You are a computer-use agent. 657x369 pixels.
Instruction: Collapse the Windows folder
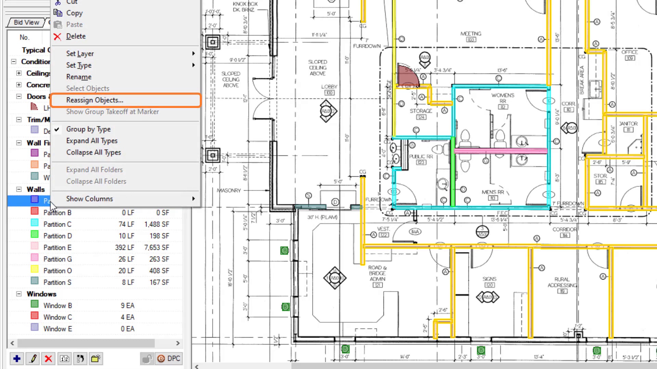19,294
